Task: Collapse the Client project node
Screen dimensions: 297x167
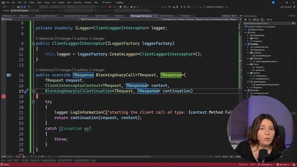Action: point(245,32)
